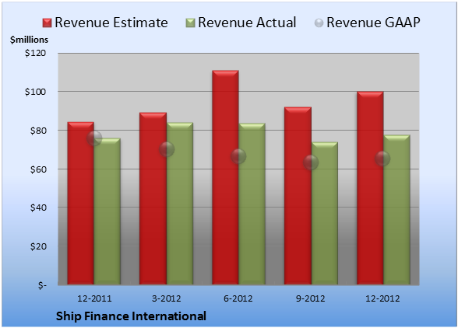Select the green actual bar for 12-2011
This screenshot has width=458, height=328.
point(107,211)
